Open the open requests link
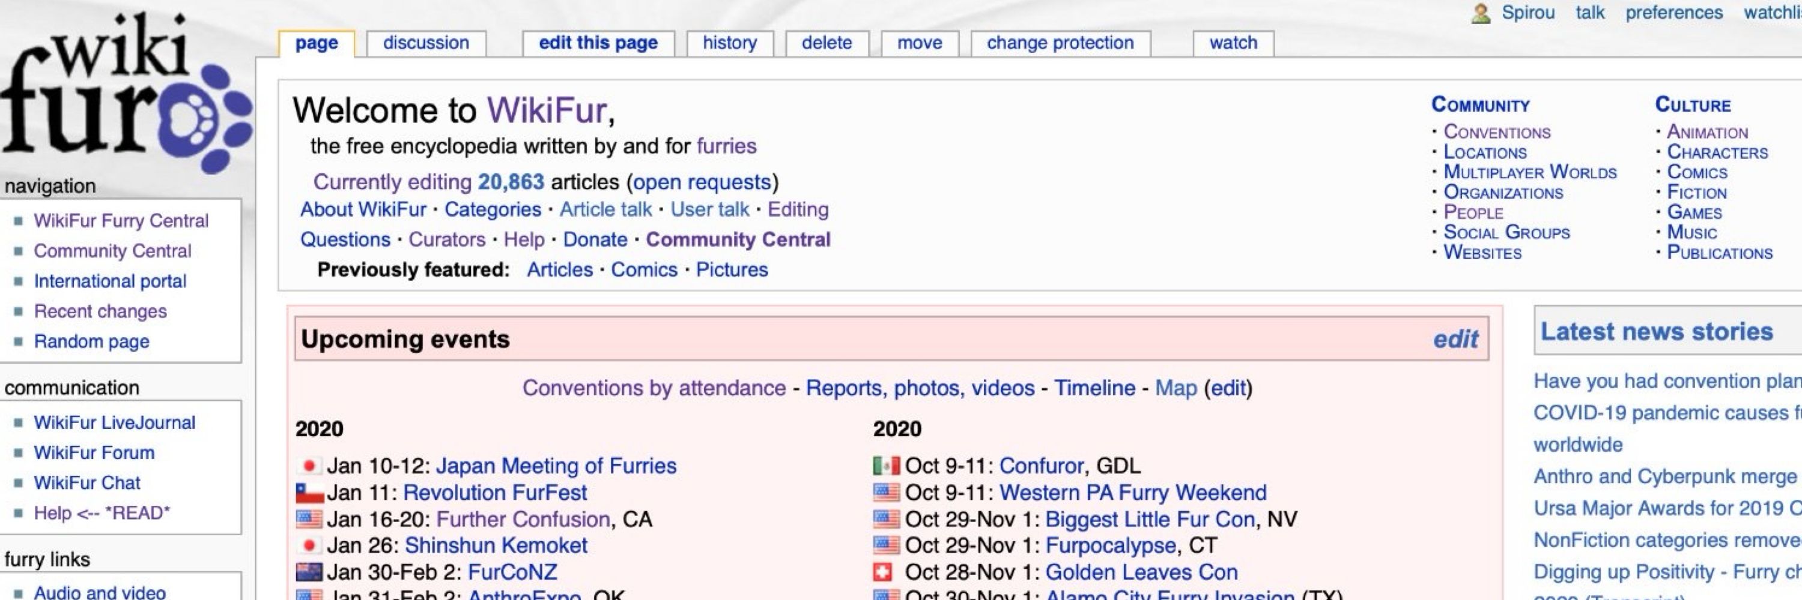1802x600 pixels. (702, 182)
